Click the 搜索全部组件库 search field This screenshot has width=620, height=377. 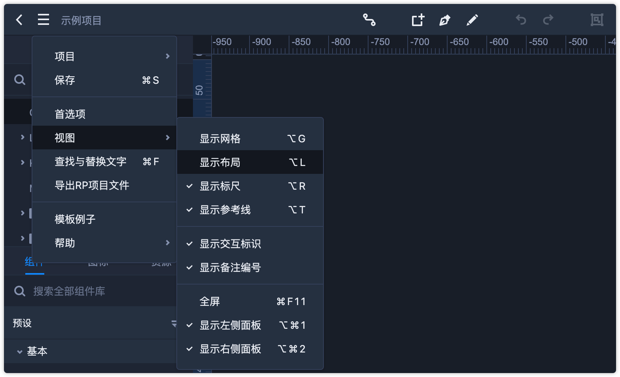coord(95,291)
